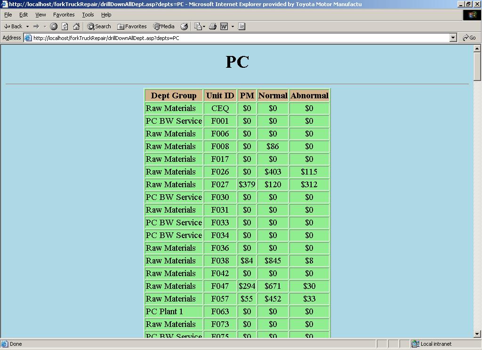Screen dimensions: 482x350
Task: Click the Go button
Action: click(469, 38)
